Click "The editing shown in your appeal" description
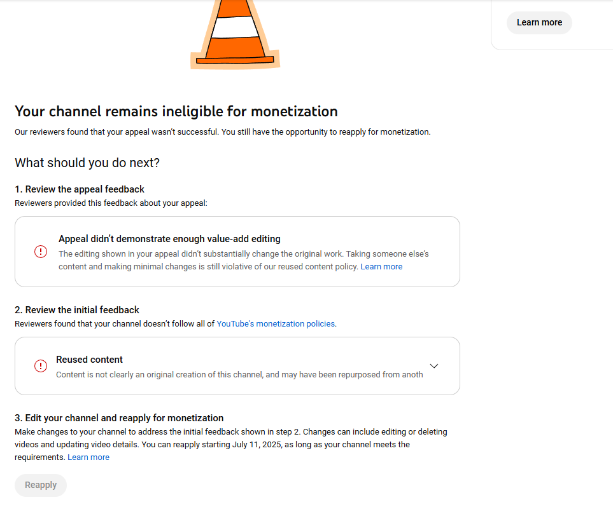The width and height of the screenshot is (613, 507). [244, 260]
